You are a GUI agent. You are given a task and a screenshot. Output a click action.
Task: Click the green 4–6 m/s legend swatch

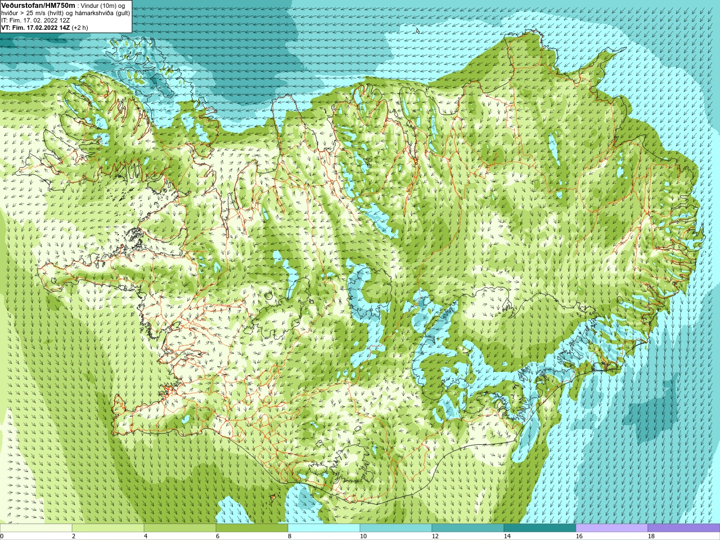tap(180, 528)
